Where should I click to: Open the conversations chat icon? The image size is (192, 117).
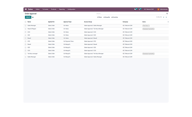135,9
